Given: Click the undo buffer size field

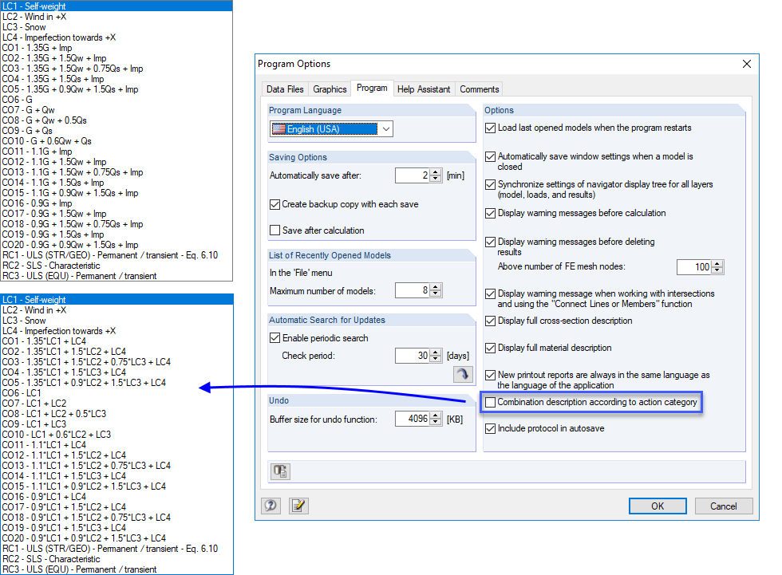Looking at the screenshot, I should pyautogui.click(x=412, y=419).
